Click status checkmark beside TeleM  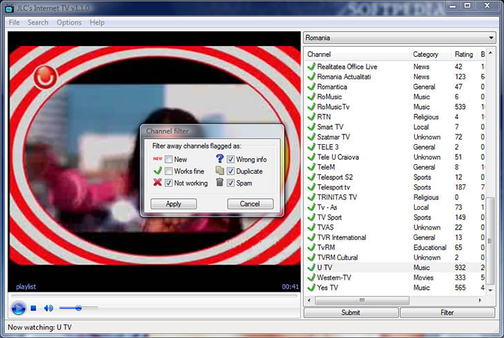click(311, 167)
